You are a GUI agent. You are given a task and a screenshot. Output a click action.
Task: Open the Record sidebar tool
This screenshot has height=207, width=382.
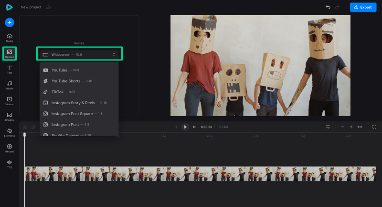pyautogui.click(x=10, y=148)
